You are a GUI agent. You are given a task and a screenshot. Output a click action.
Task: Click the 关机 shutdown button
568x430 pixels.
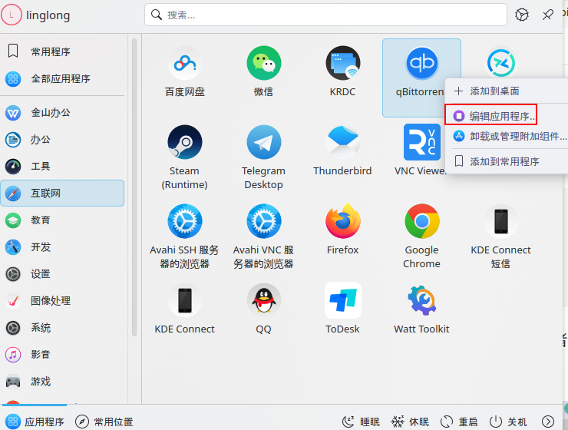(509, 422)
